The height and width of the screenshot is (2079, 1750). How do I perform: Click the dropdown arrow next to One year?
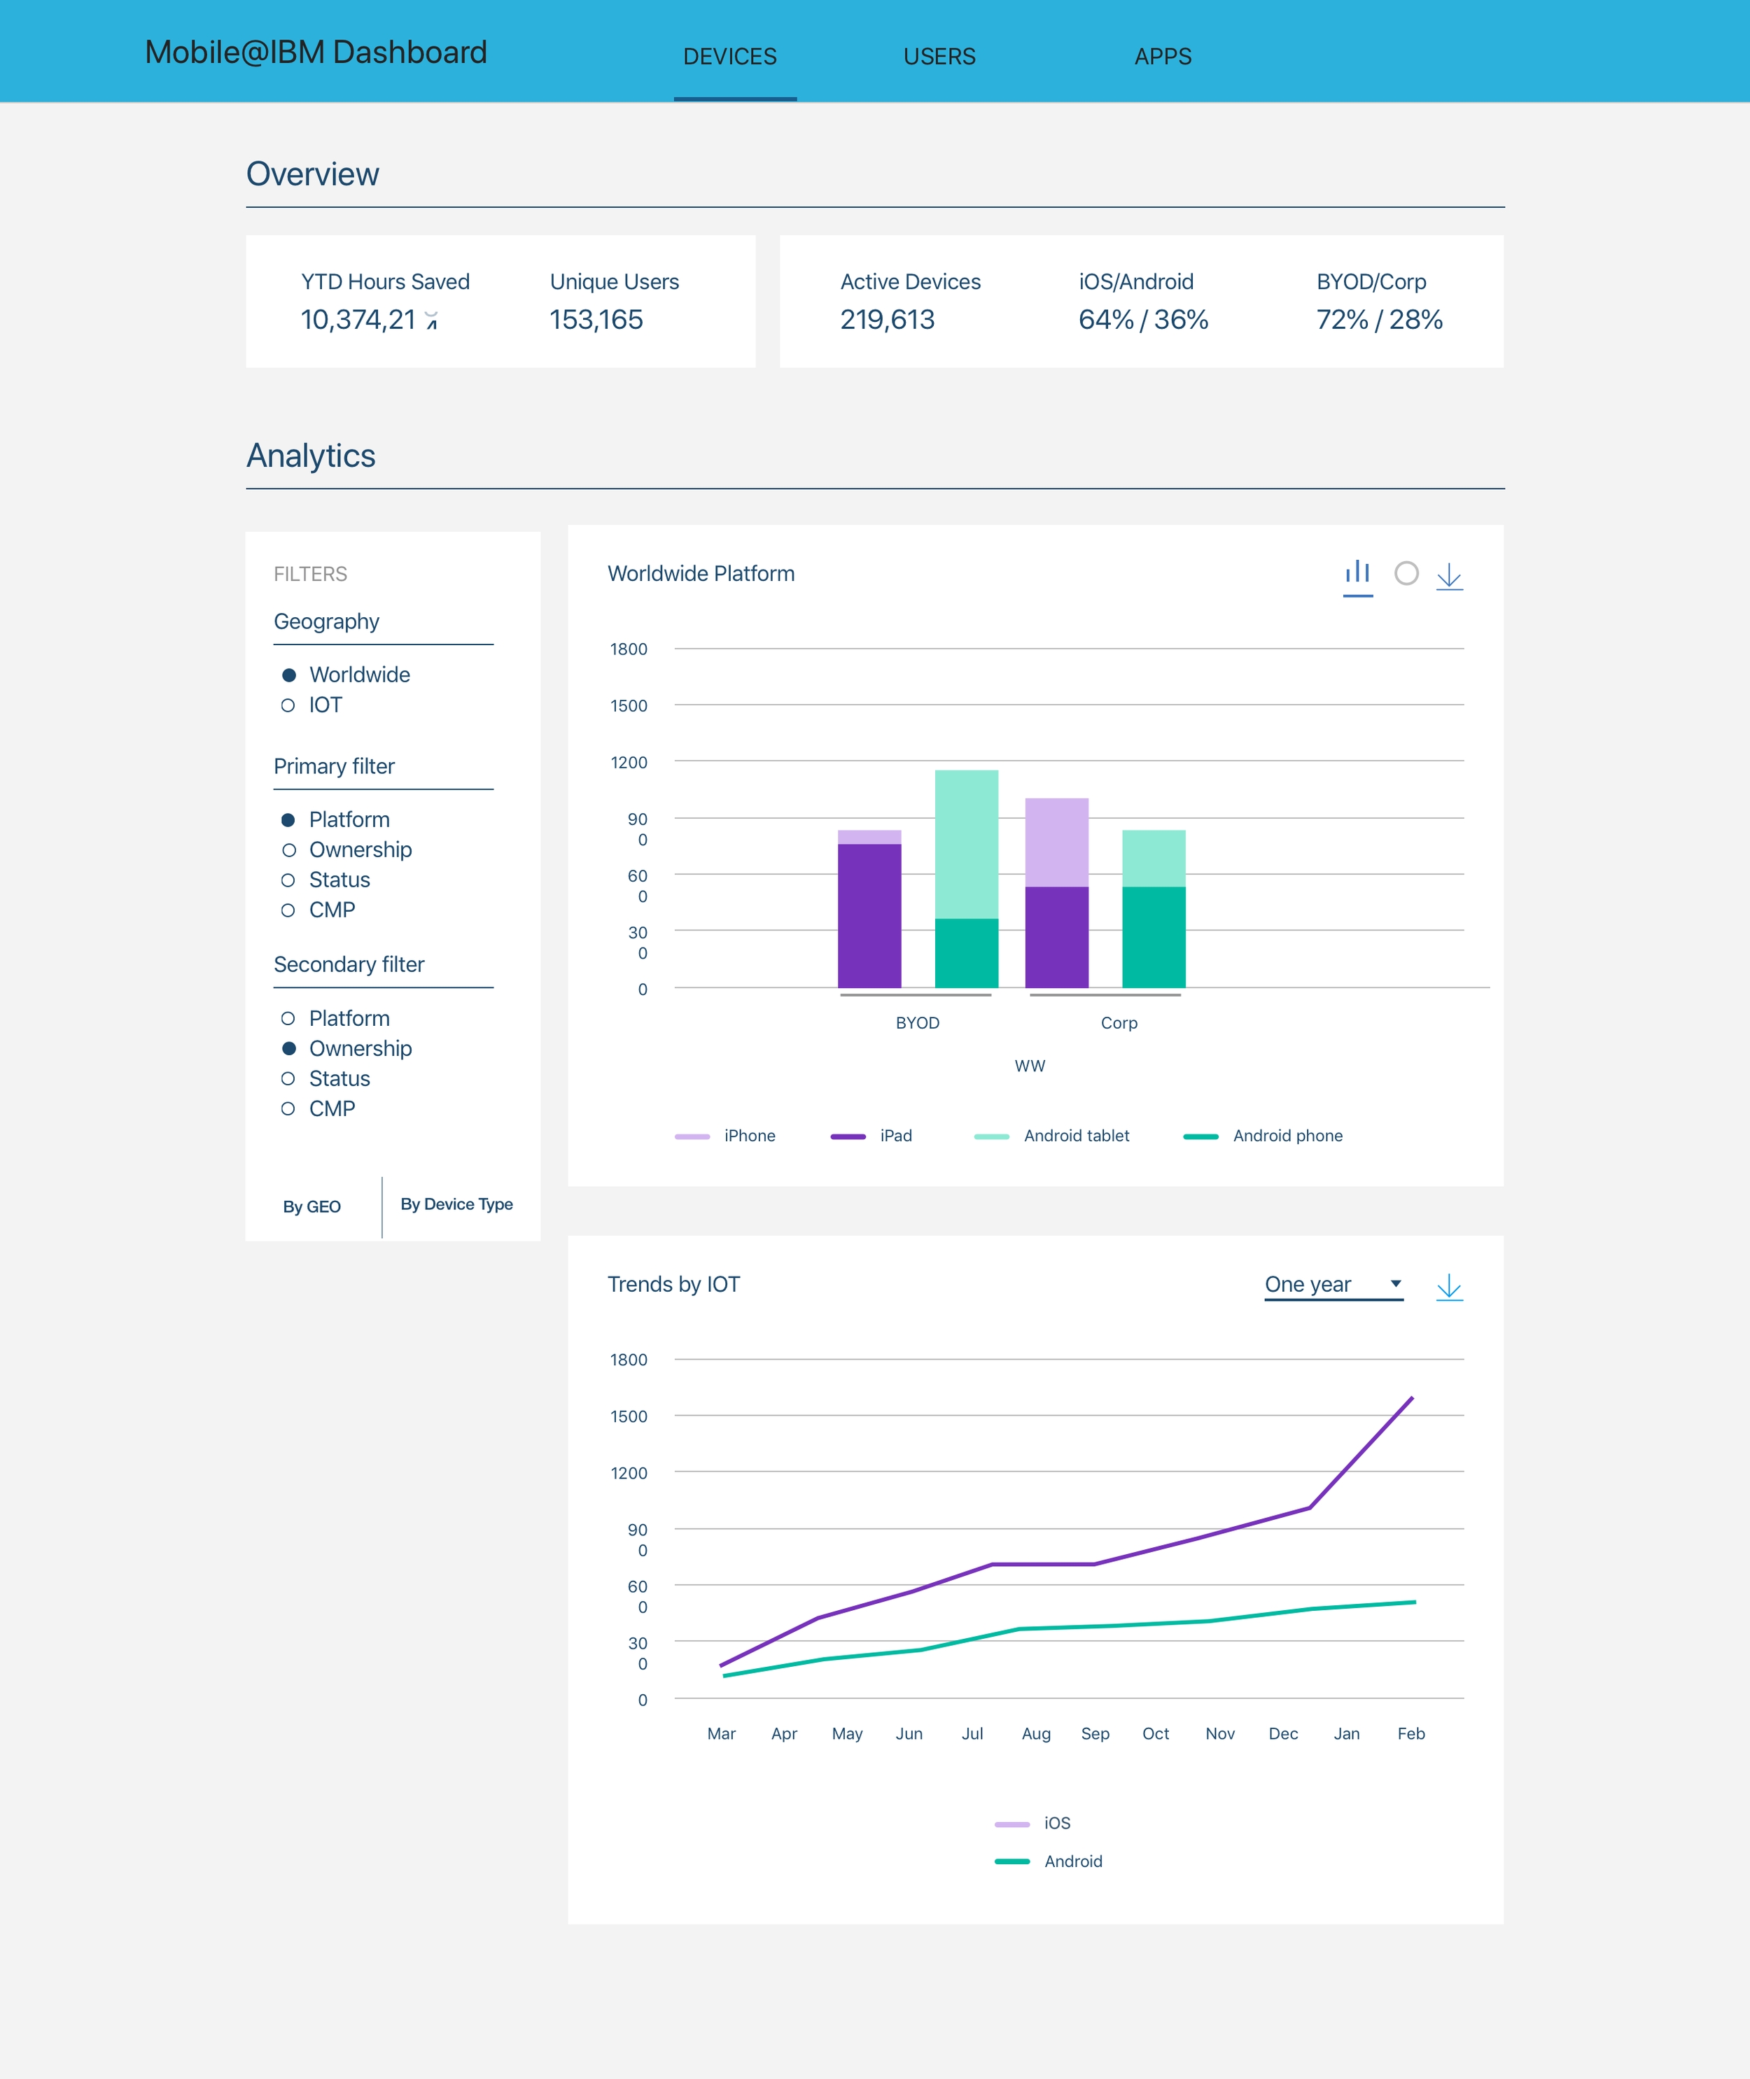(1395, 1283)
